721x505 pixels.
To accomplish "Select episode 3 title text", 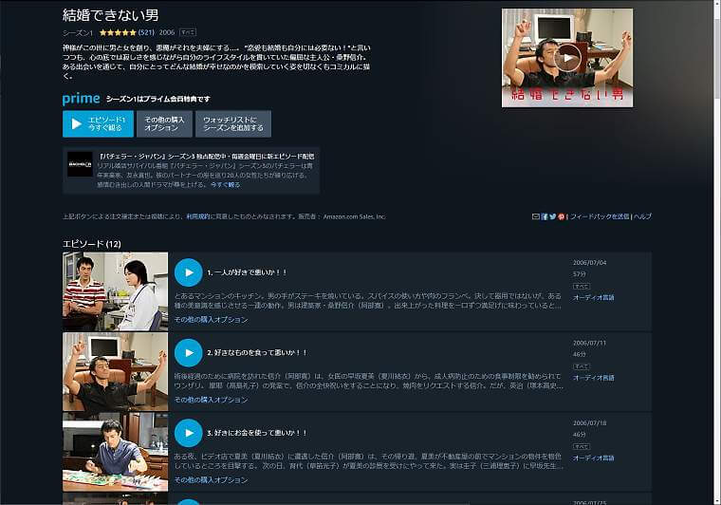I will click(x=256, y=433).
